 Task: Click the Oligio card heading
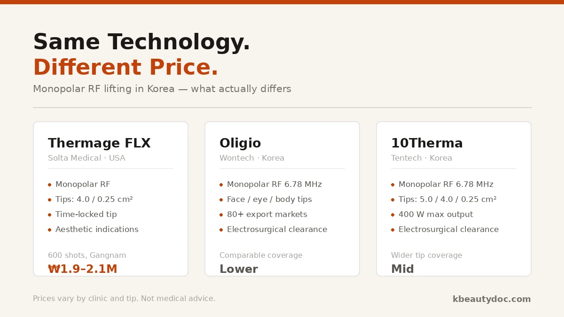tap(240, 144)
